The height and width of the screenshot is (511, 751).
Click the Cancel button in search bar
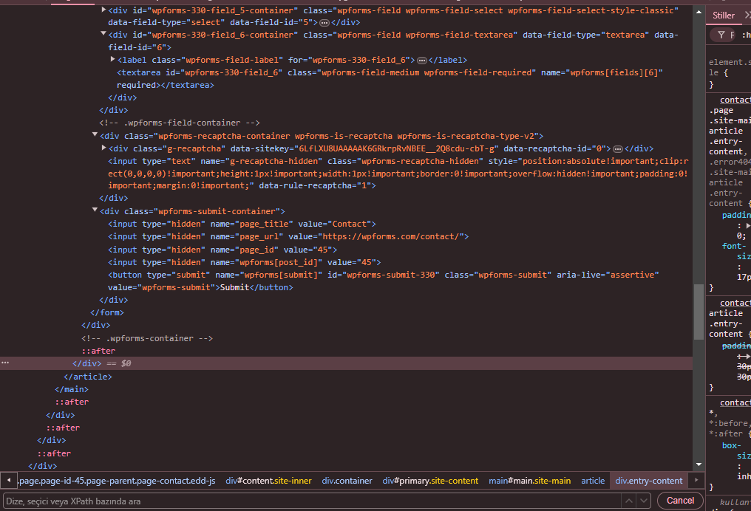point(680,501)
